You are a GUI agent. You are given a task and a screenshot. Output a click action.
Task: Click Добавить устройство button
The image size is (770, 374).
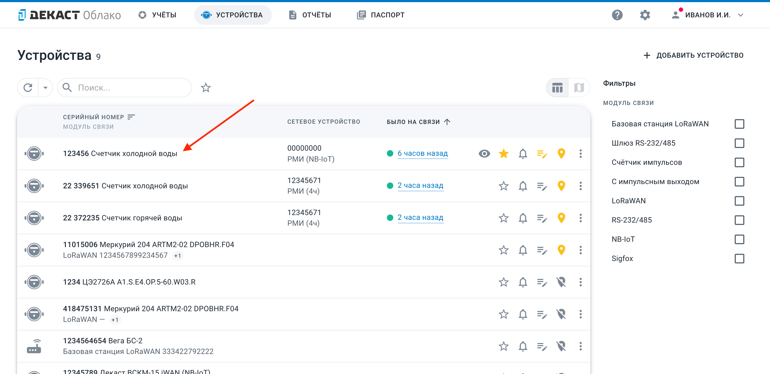point(693,55)
